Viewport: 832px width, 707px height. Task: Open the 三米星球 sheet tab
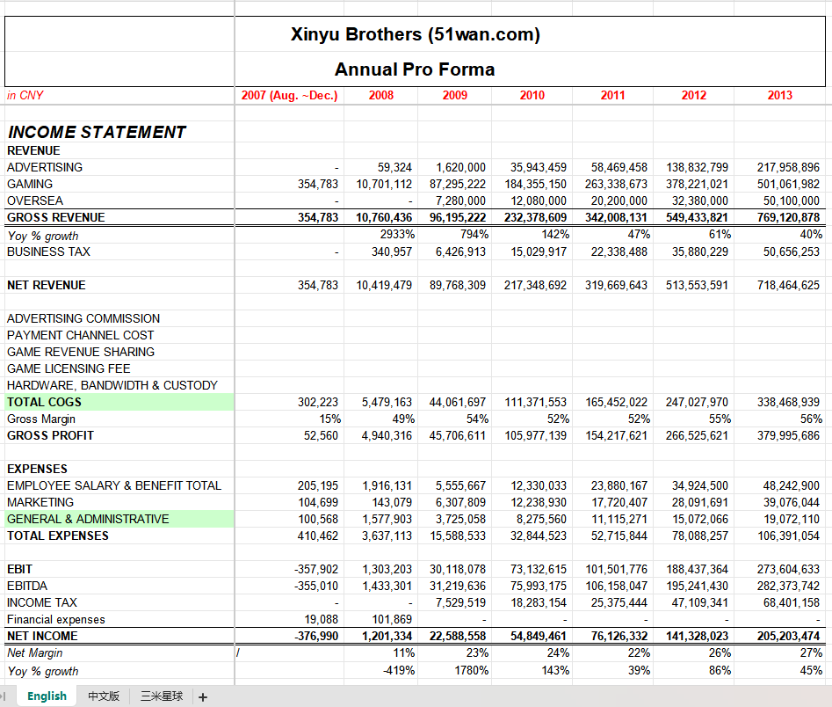[162, 696]
